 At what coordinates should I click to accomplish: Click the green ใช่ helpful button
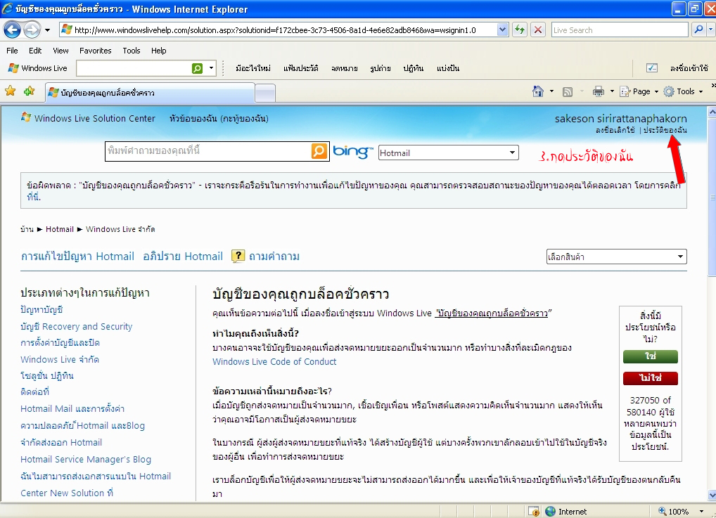(651, 356)
